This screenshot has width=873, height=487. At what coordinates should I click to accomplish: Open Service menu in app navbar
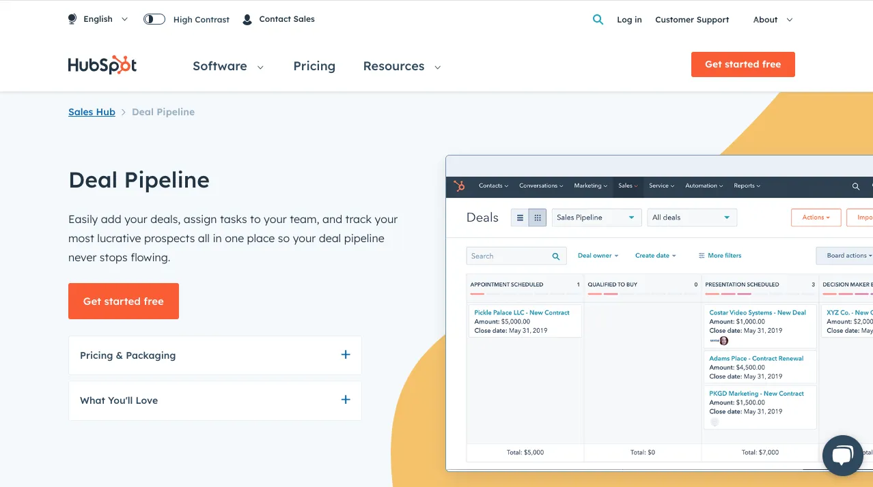click(661, 186)
